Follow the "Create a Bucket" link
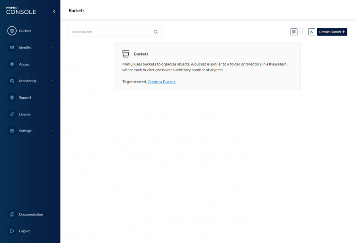Image resolution: width=355 pixels, height=243 pixels. pos(161,82)
